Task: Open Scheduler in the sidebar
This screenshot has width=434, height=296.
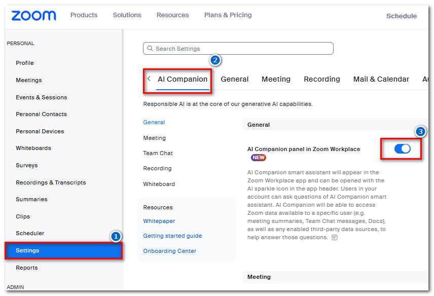Action: [30, 233]
